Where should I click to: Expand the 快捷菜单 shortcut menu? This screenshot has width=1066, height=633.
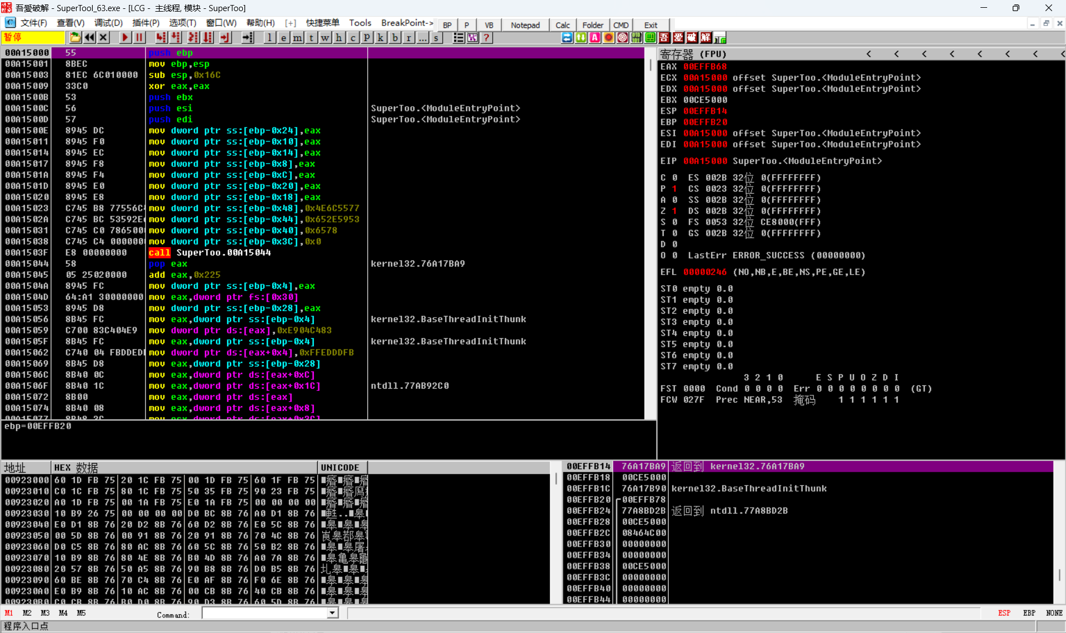[323, 23]
